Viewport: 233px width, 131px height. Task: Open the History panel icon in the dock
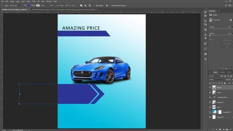[205, 12]
